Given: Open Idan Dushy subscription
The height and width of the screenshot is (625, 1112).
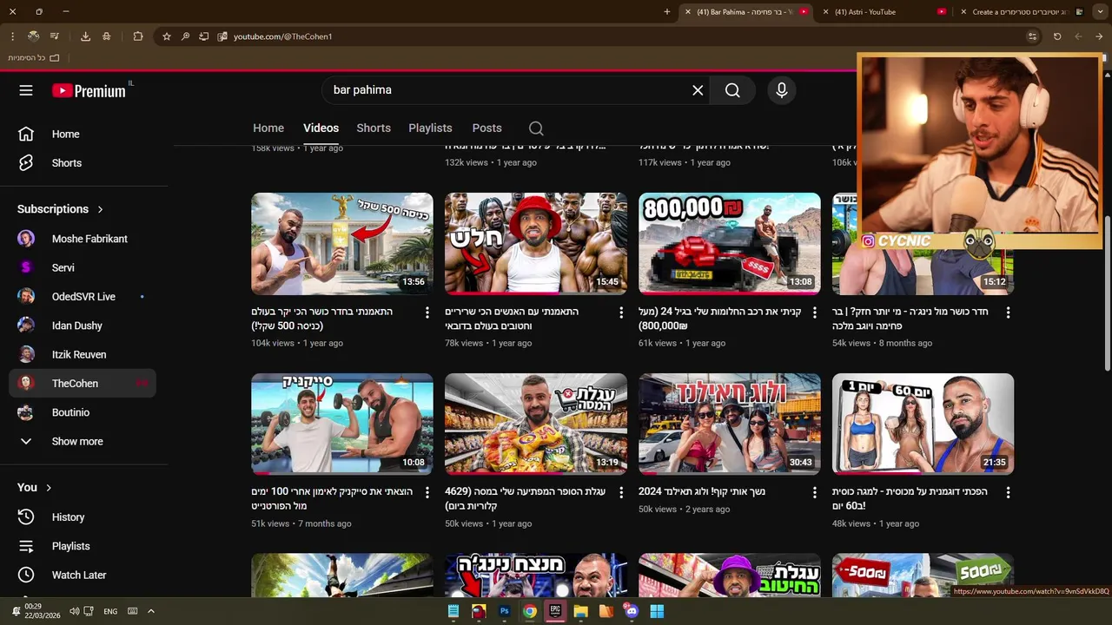Looking at the screenshot, I should 83,326.
